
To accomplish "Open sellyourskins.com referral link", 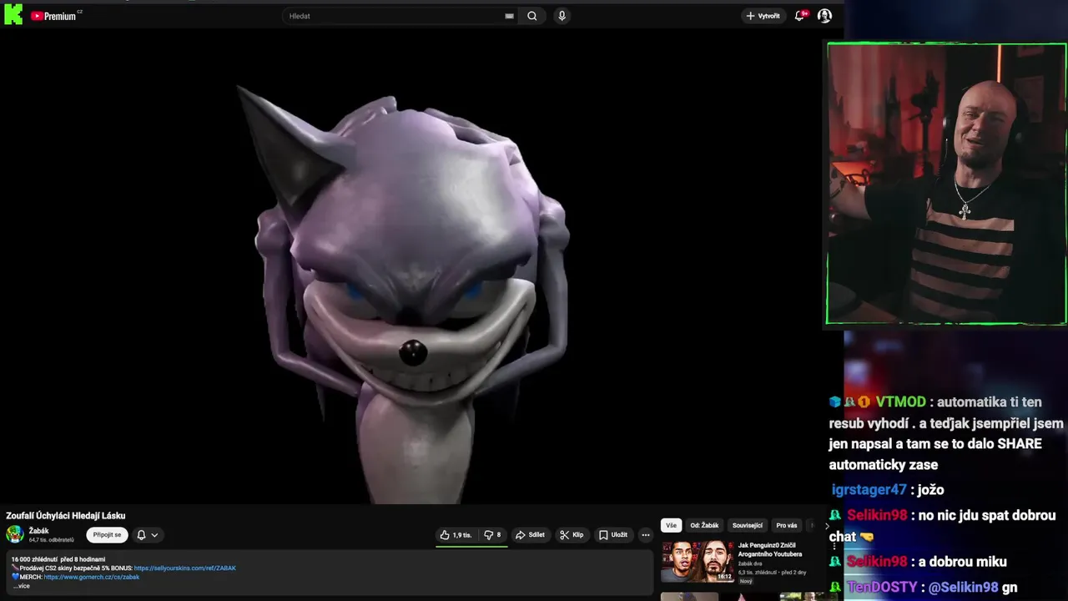I will [x=185, y=568].
